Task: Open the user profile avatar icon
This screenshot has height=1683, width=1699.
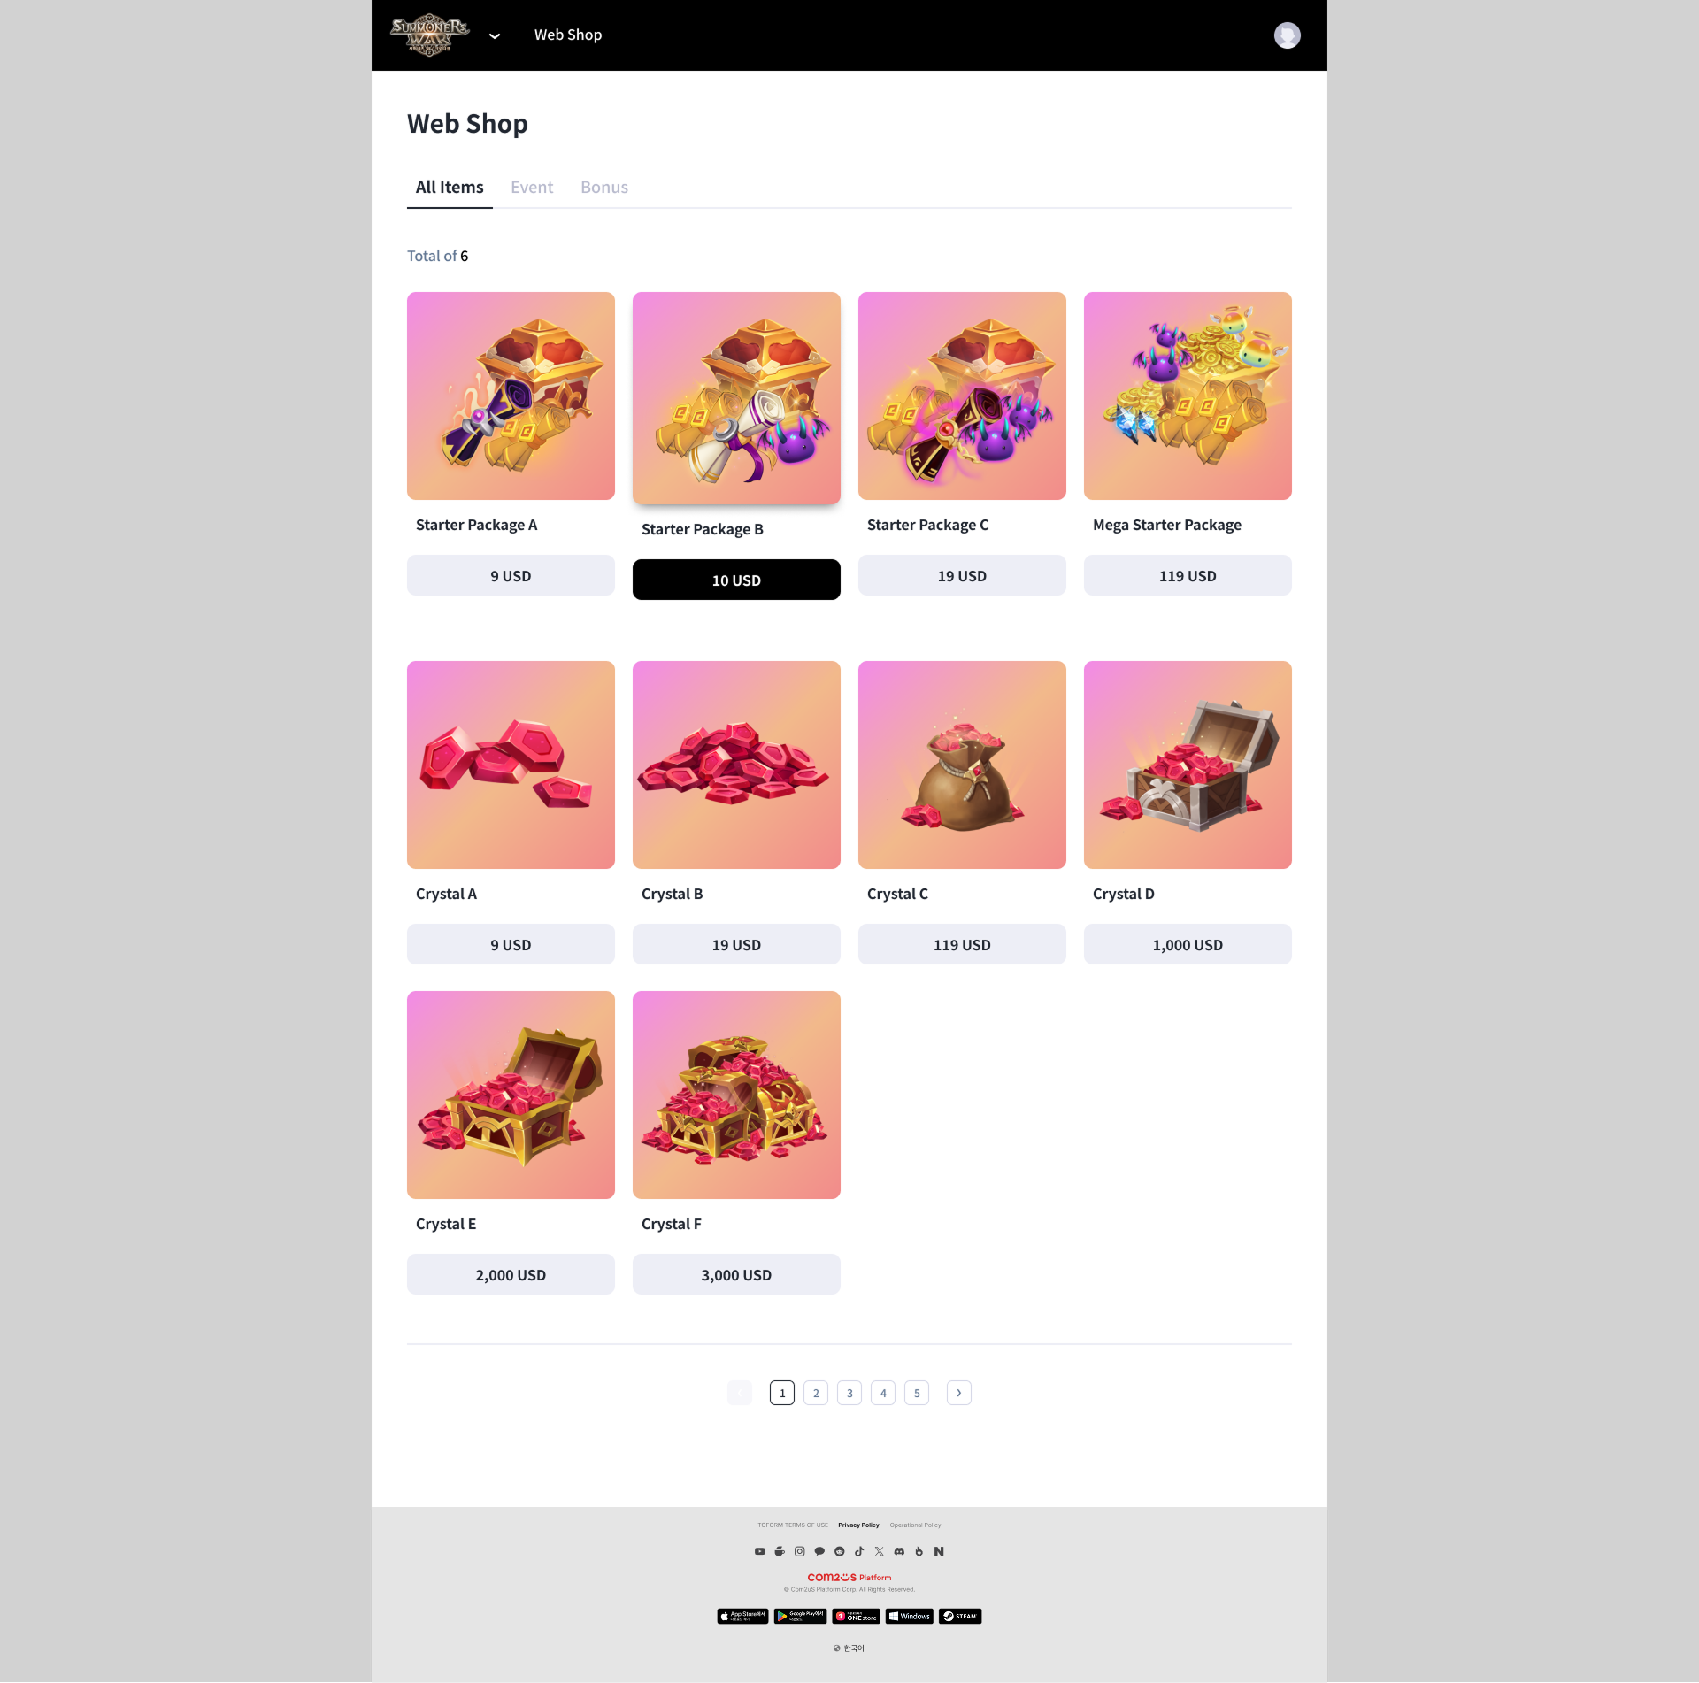Action: pyautogui.click(x=1287, y=35)
